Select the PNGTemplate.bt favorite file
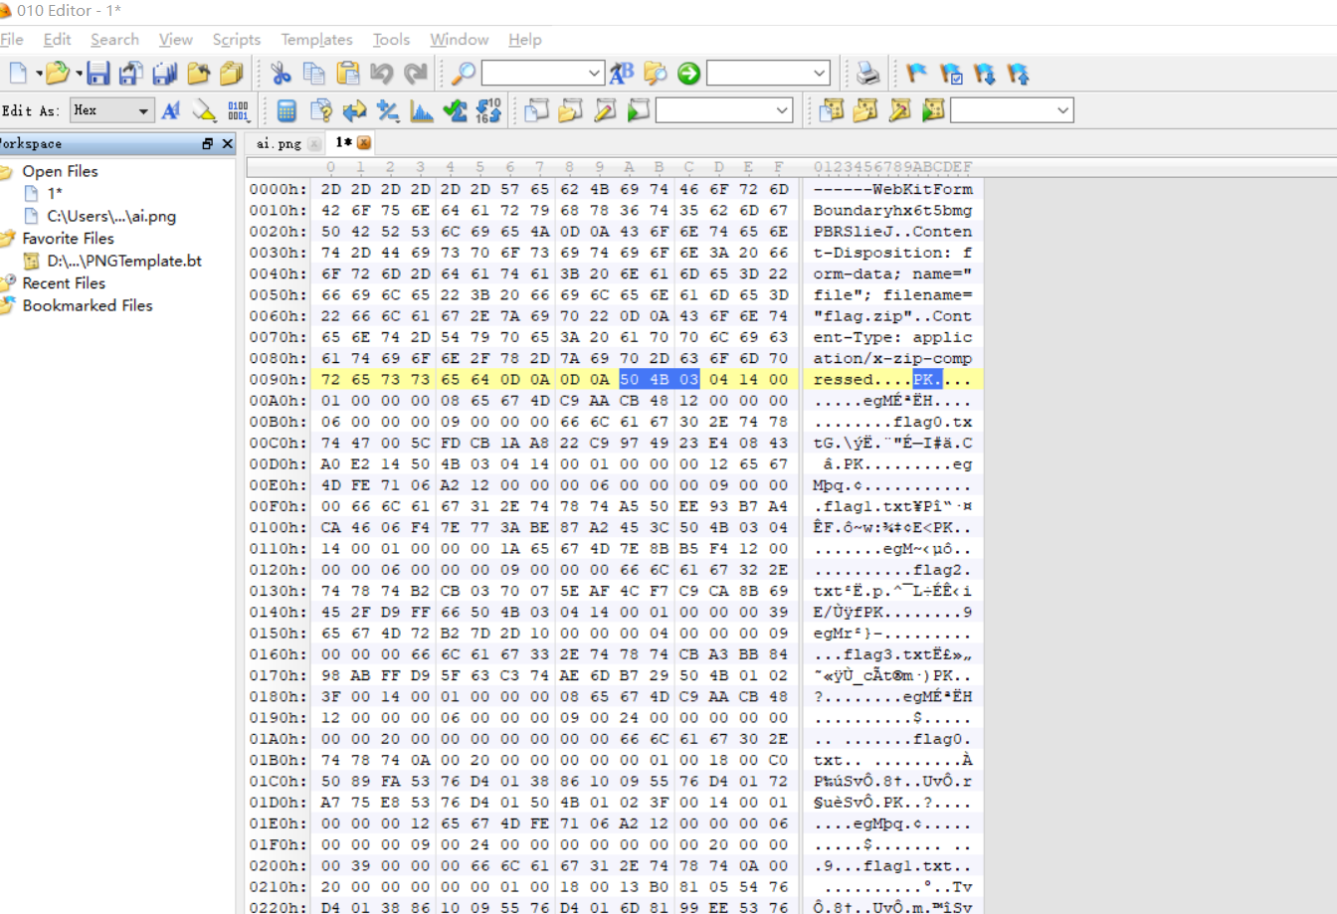This screenshot has height=914, width=1337. [124, 261]
